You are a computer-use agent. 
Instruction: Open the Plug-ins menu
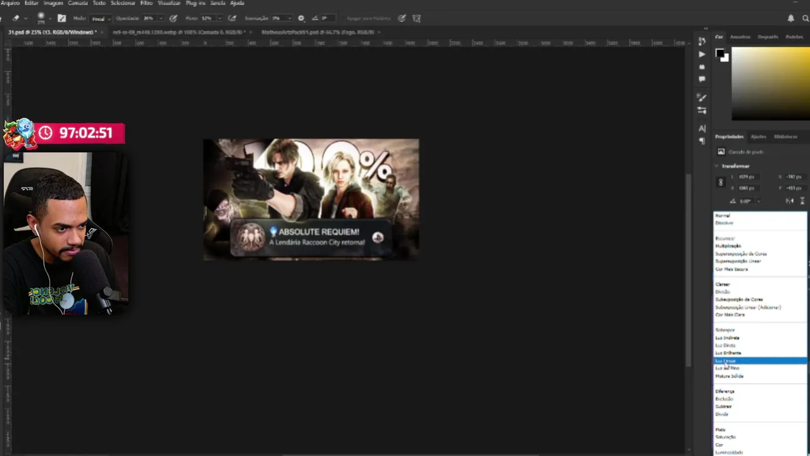coord(196,3)
